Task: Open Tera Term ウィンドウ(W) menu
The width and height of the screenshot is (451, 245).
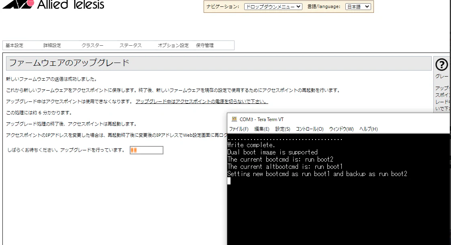Action: point(341,129)
